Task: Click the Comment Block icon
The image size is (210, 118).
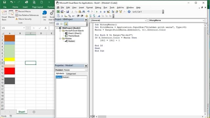Action: (91, 16)
